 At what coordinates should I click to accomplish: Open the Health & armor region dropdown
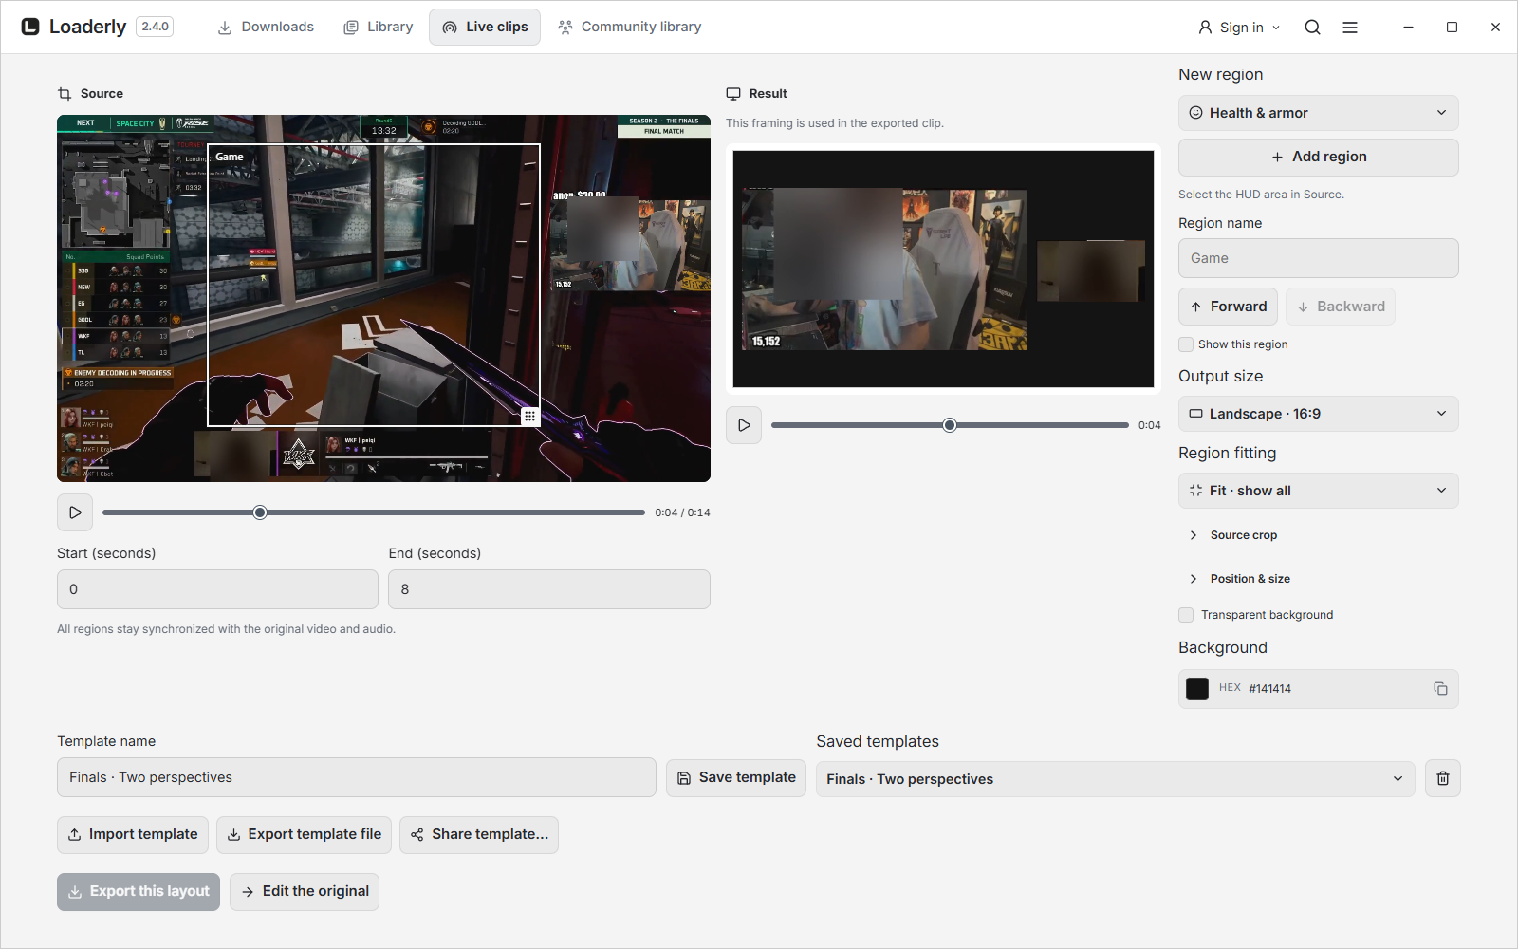[x=1319, y=113]
